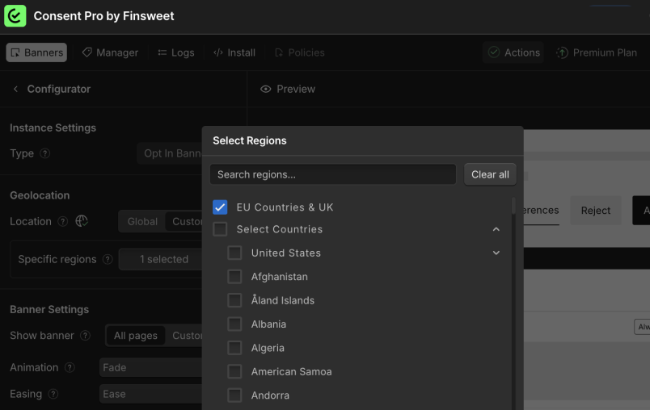Open the Type 'Opt In Banner' dropdown
The width and height of the screenshot is (650, 410).
pos(170,153)
